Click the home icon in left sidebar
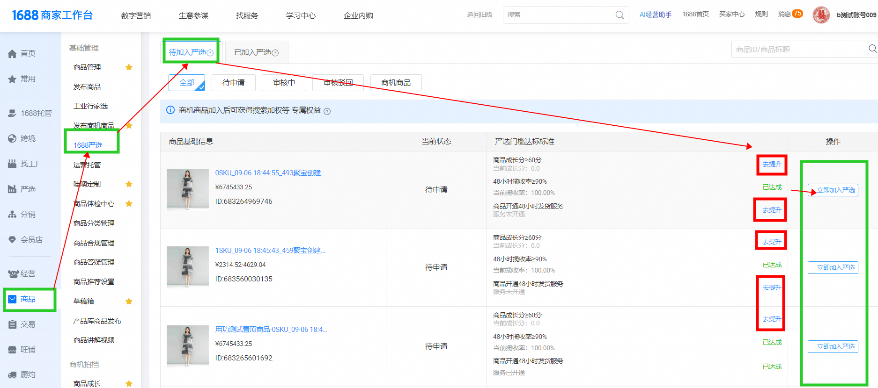878x388 pixels. pyautogui.click(x=13, y=54)
